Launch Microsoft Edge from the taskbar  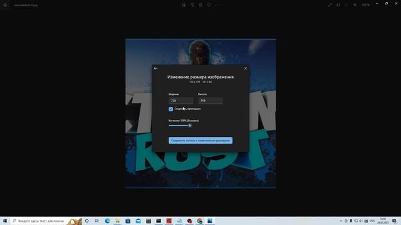107,221
